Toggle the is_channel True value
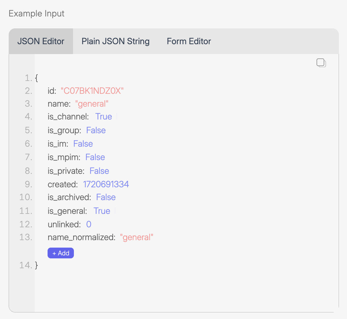The height and width of the screenshot is (319, 347). click(x=104, y=116)
